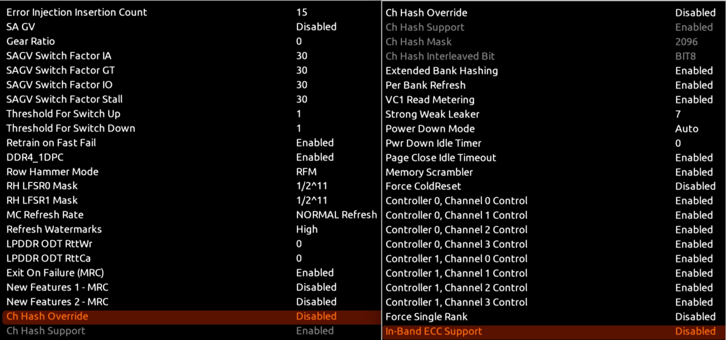Toggle Retrain on Fast Fail option

coord(315,143)
